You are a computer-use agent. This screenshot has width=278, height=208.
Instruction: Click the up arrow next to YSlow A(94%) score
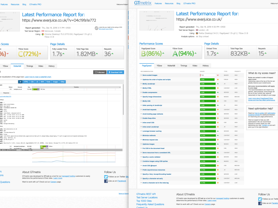[195, 53]
